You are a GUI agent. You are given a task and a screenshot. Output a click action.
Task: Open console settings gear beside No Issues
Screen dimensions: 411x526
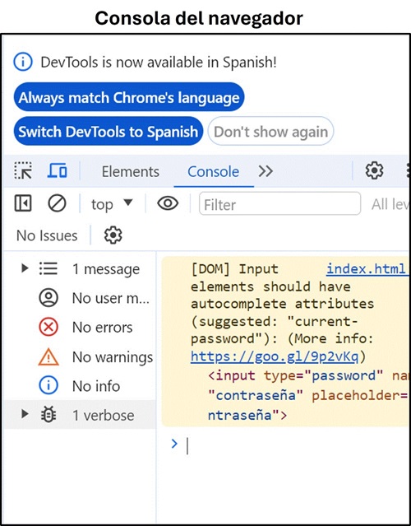113,235
